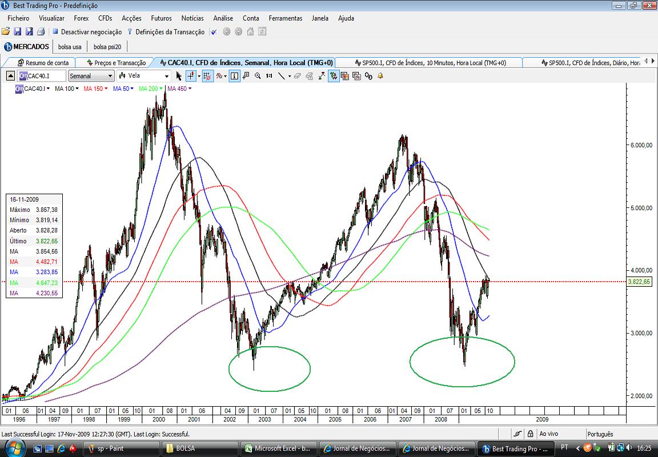Screen dimensions: 658x457
Task: Click the indicators wave icon
Action: pos(219,76)
